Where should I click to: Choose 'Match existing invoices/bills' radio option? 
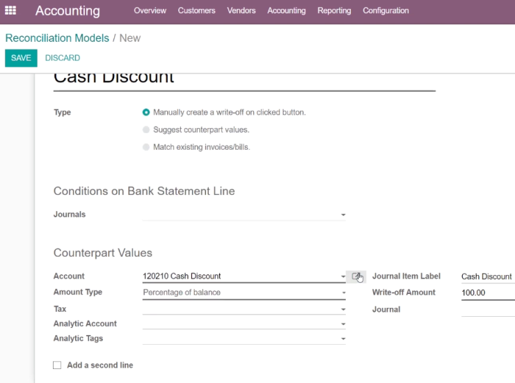[146, 147]
